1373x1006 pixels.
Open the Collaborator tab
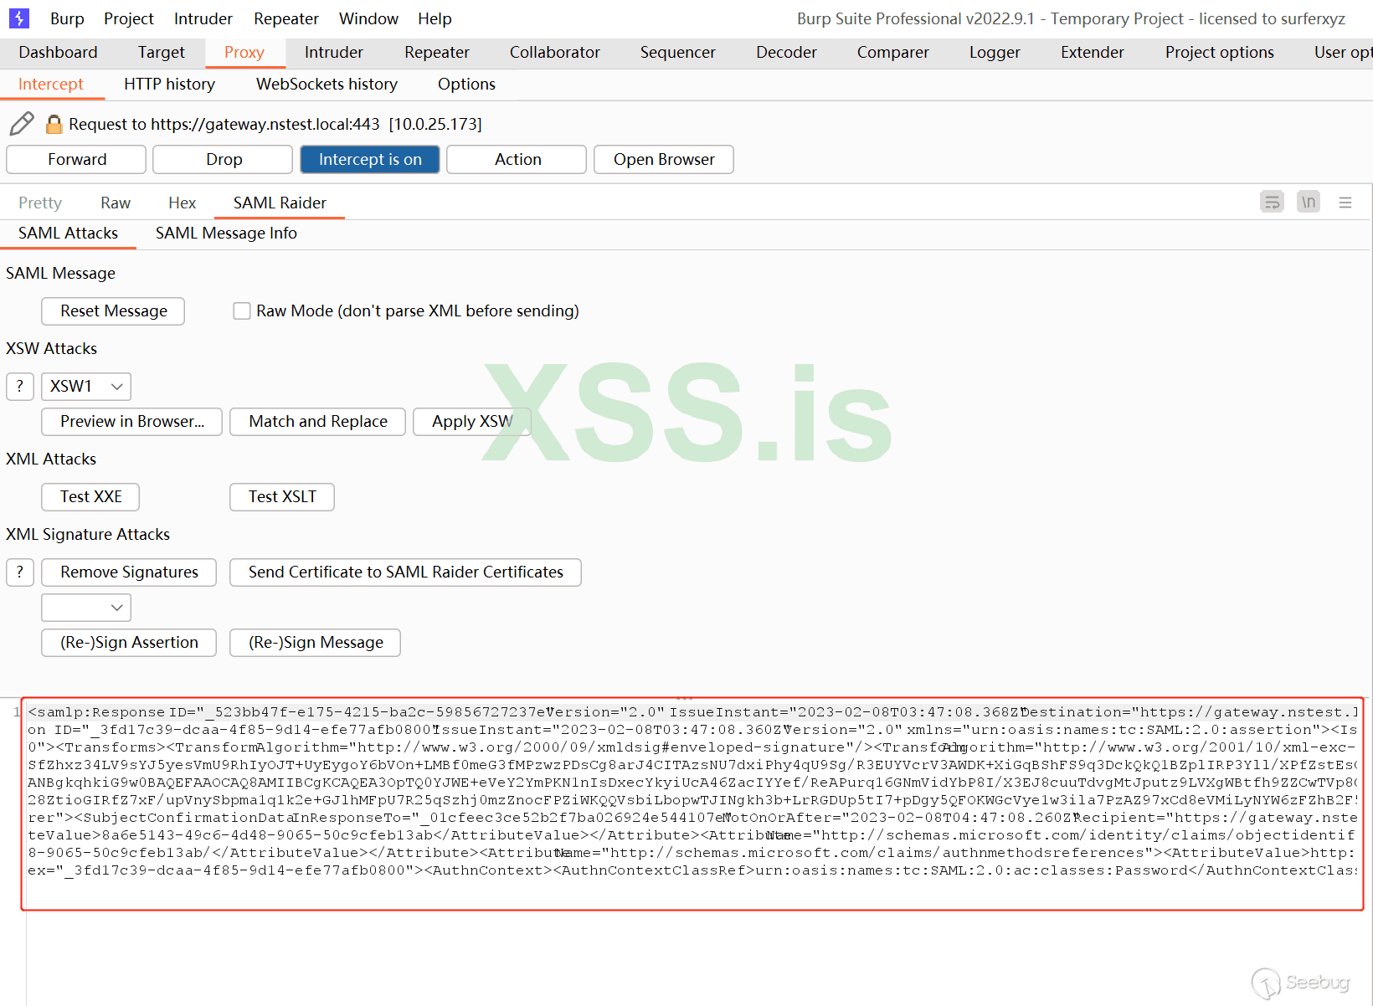(555, 52)
